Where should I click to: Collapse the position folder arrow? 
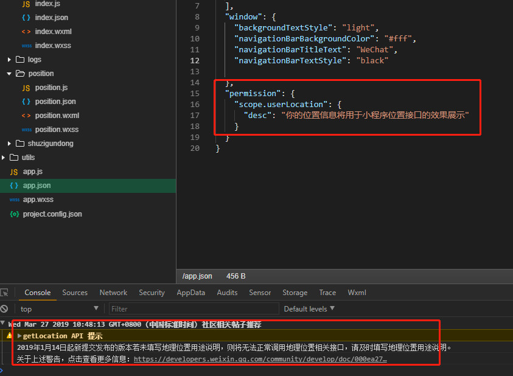pos(9,74)
